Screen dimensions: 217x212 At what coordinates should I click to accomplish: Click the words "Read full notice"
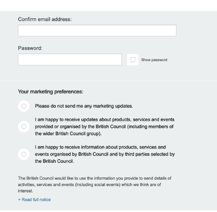(x=36, y=199)
